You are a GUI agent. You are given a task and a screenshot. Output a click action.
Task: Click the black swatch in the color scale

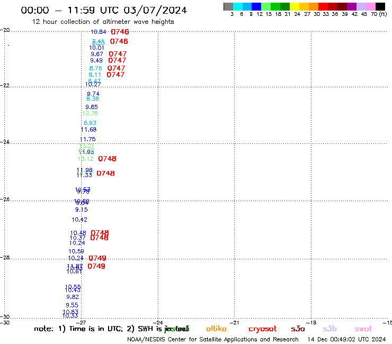click(x=380, y=6)
